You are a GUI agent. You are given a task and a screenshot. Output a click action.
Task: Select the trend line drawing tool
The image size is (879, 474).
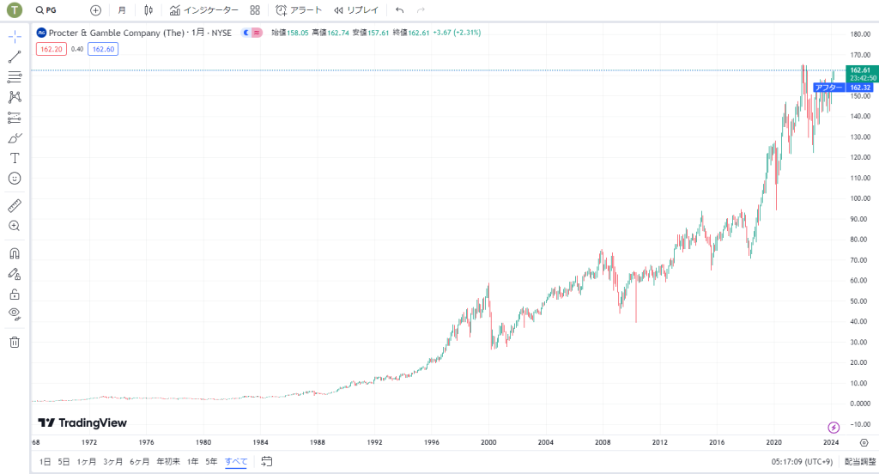coord(15,57)
